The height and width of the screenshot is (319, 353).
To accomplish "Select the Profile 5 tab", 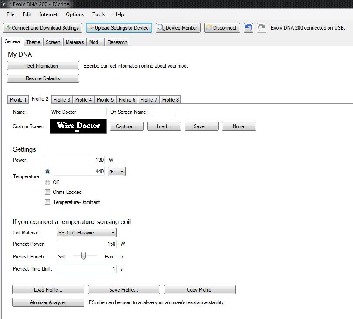I will [105, 100].
